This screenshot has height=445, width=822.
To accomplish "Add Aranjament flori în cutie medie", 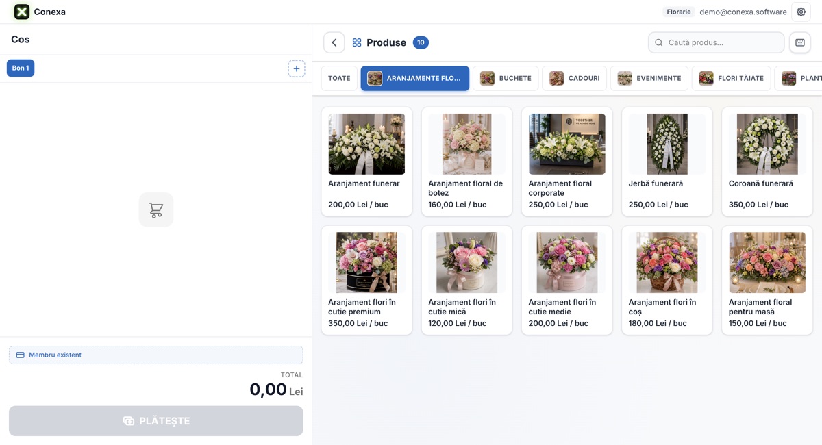I will (566, 280).
